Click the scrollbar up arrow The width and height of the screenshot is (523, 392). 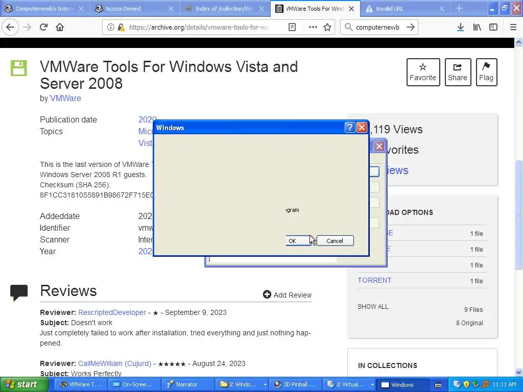click(518, 42)
